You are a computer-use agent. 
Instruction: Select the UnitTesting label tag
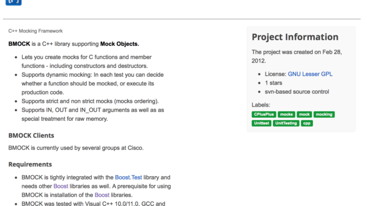tap(286, 123)
